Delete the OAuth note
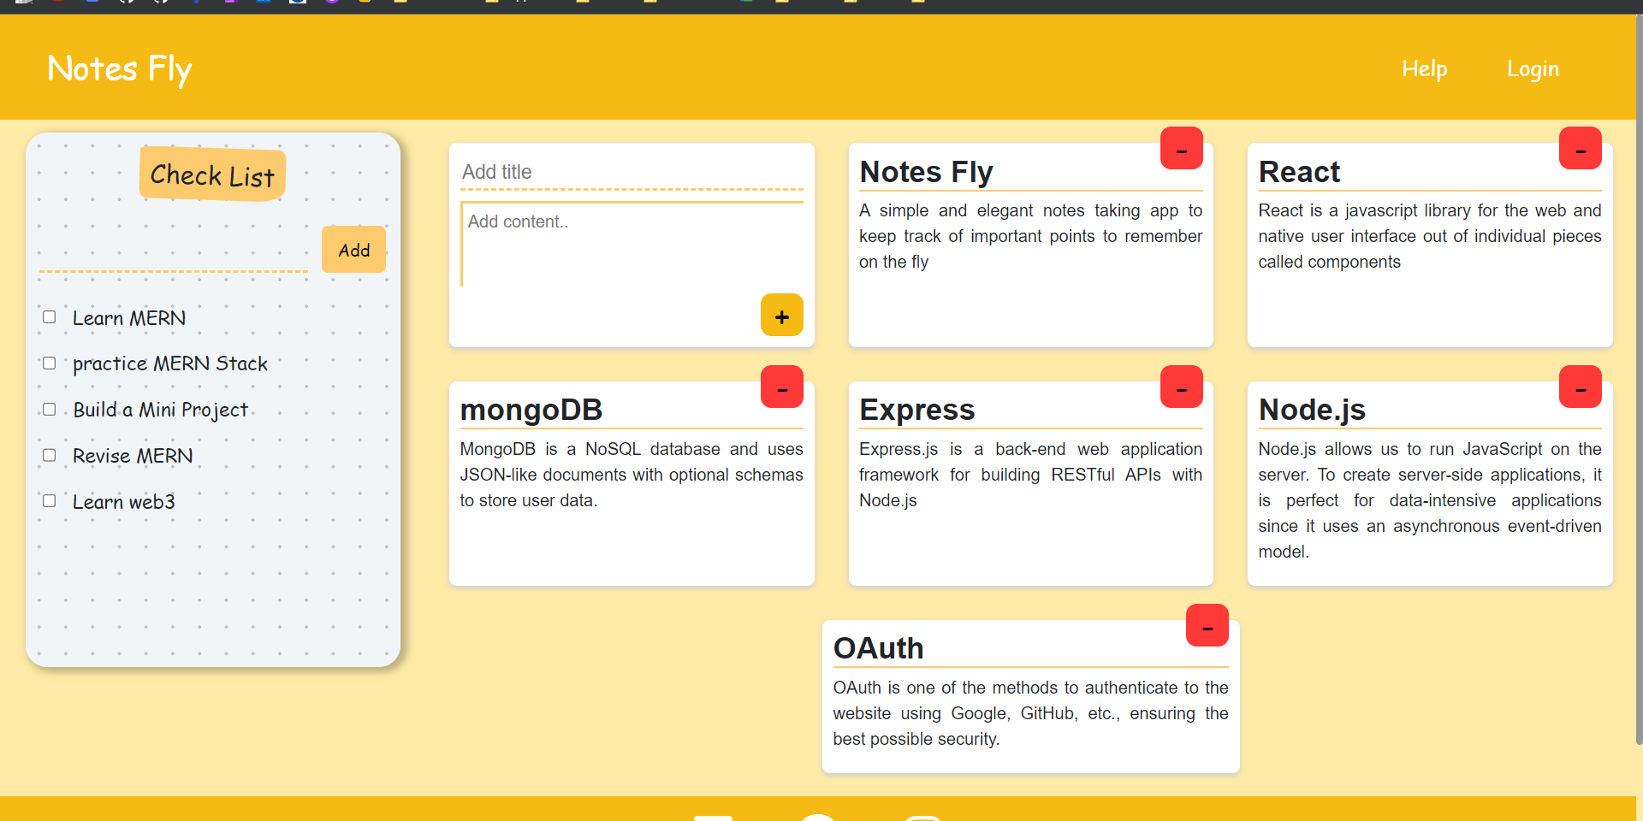This screenshot has height=821, width=1643. (1207, 625)
